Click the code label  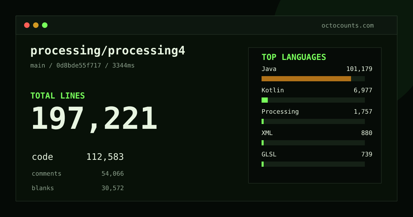point(42,157)
